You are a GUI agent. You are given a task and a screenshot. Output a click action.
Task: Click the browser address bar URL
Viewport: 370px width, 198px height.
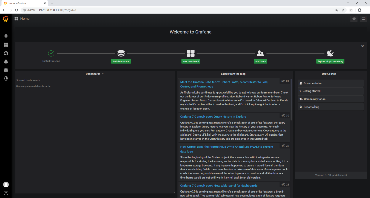57,10
